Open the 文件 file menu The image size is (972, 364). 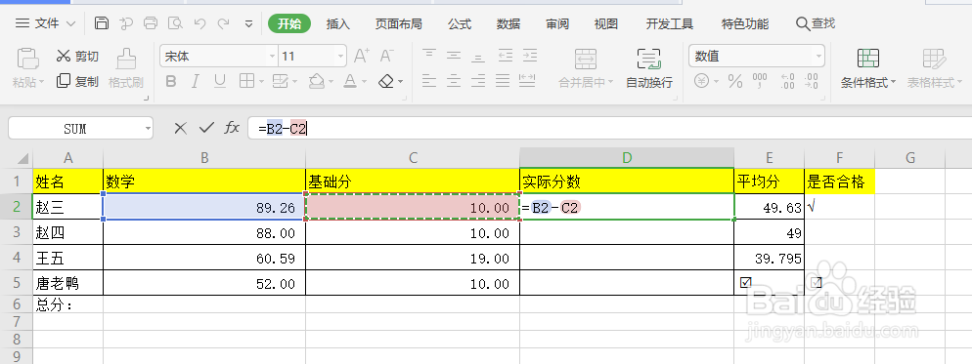point(45,23)
